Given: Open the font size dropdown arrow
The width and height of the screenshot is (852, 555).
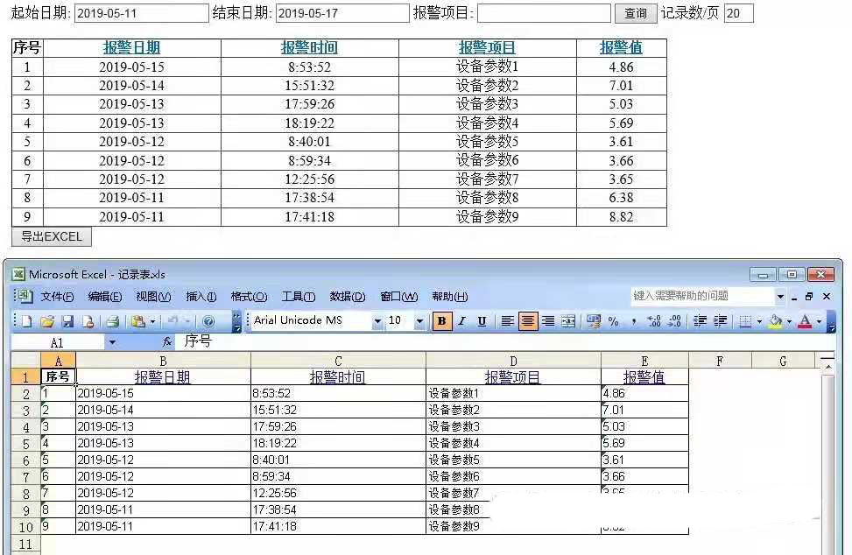Looking at the screenshot, I should (x=419, y=321).
